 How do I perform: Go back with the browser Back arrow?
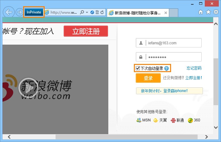(9, 12)
